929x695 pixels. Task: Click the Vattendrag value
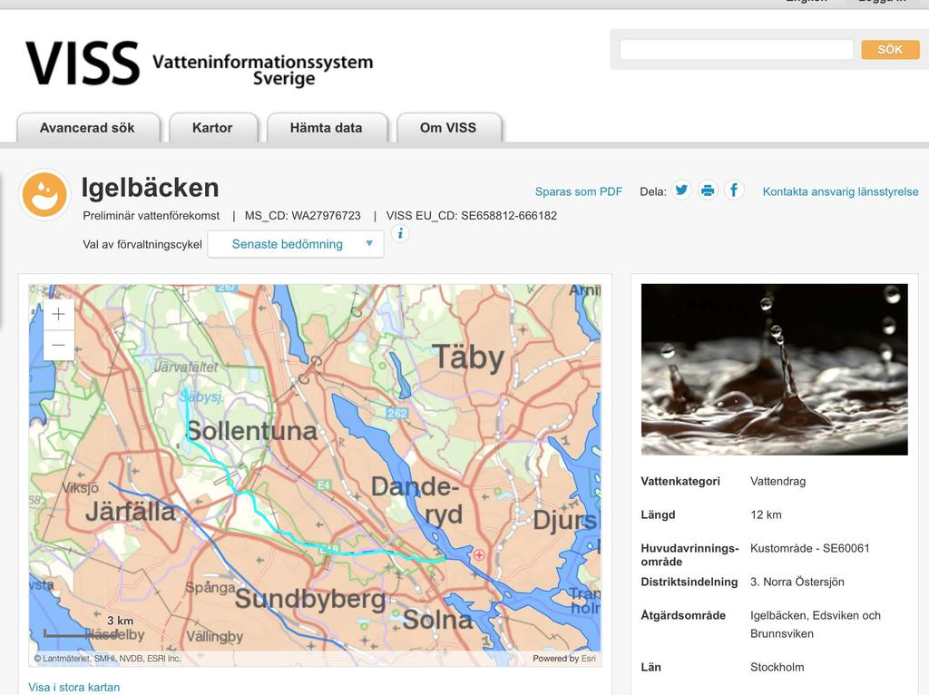[777, 481]
